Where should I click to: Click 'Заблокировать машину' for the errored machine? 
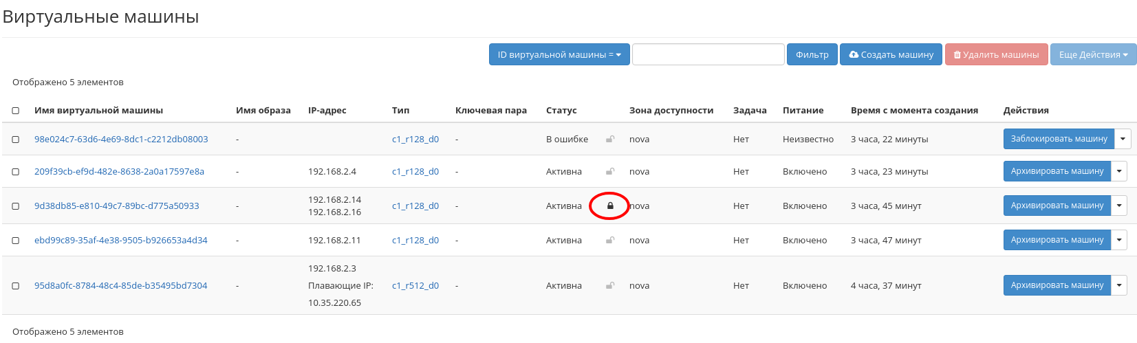pos(1058,139)
